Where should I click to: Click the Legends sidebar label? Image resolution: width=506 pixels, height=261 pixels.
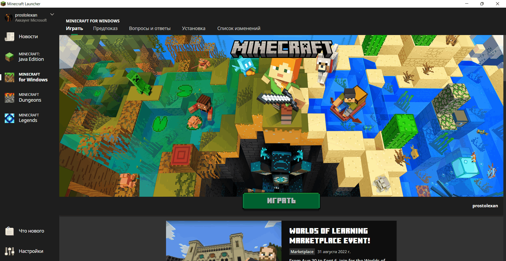click(28, 120)
